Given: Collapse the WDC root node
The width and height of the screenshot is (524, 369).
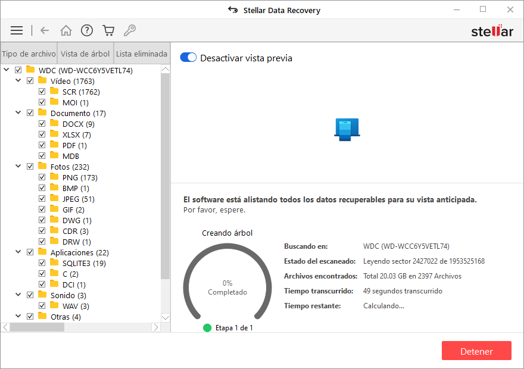Looking at the screenshot, I should (7, 70).
